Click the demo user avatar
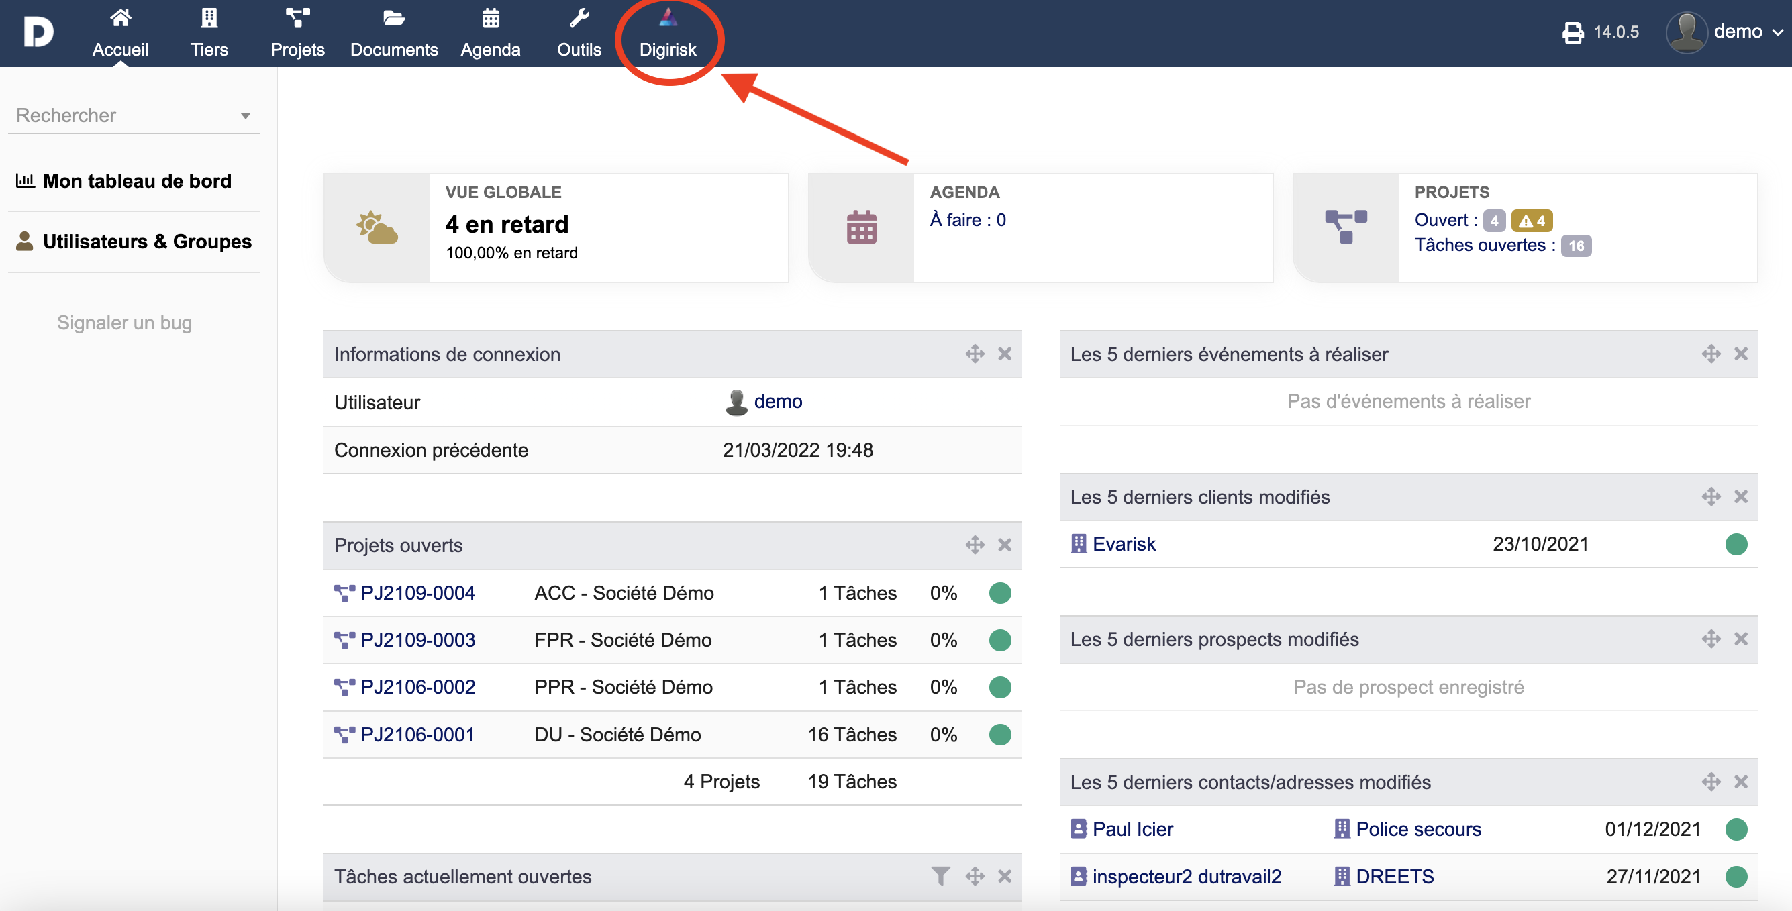 pos(1685,32)
